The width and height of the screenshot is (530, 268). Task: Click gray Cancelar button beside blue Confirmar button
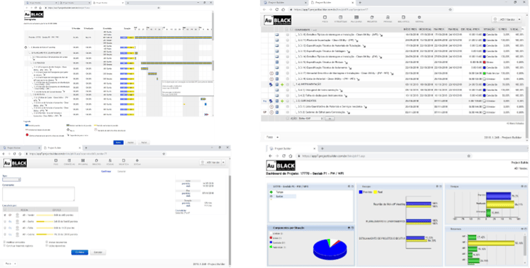pos(98,252)
